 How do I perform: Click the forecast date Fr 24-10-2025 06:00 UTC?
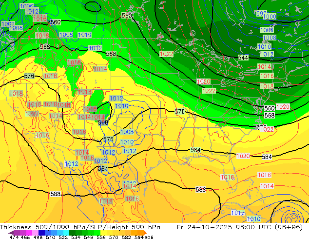(x=240, y=227)
